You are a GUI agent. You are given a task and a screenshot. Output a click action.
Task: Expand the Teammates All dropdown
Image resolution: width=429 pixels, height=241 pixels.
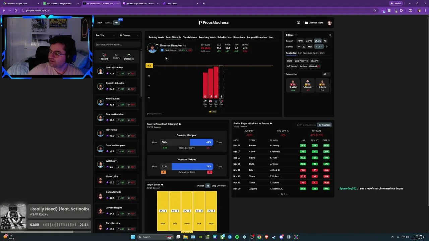(x=326, y=74)
